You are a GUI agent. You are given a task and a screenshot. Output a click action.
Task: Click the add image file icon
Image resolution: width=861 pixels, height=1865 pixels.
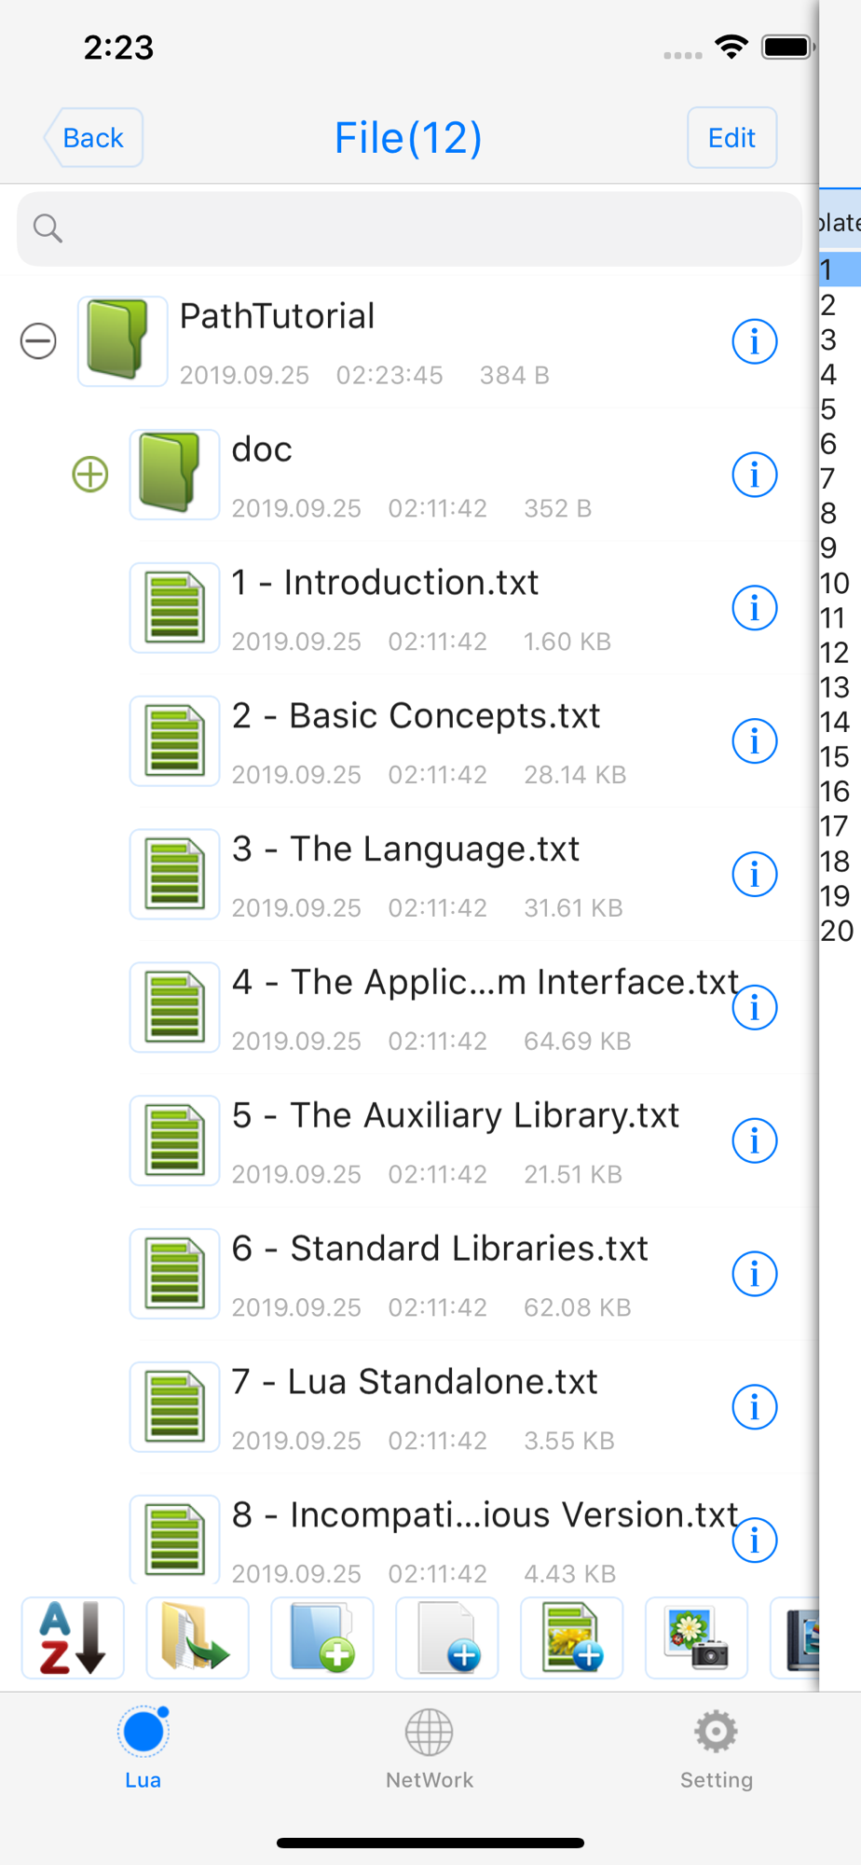pos(572,1637)
